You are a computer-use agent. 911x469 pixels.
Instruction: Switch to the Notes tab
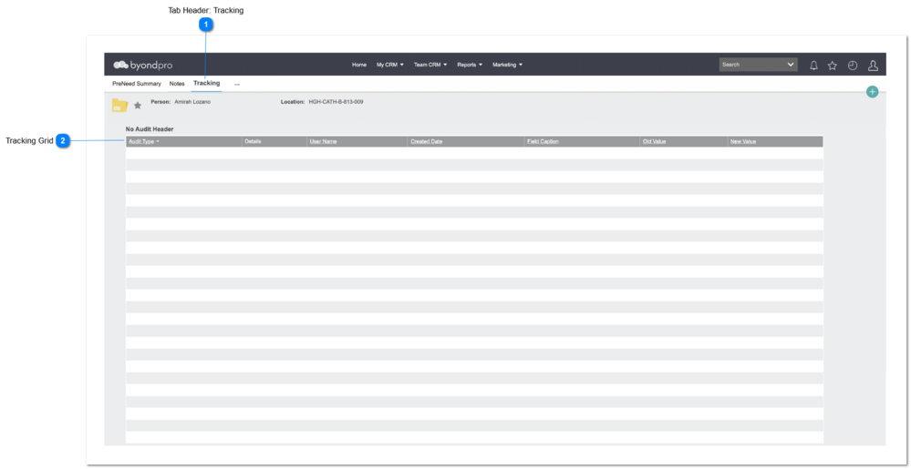pos(177,84)
